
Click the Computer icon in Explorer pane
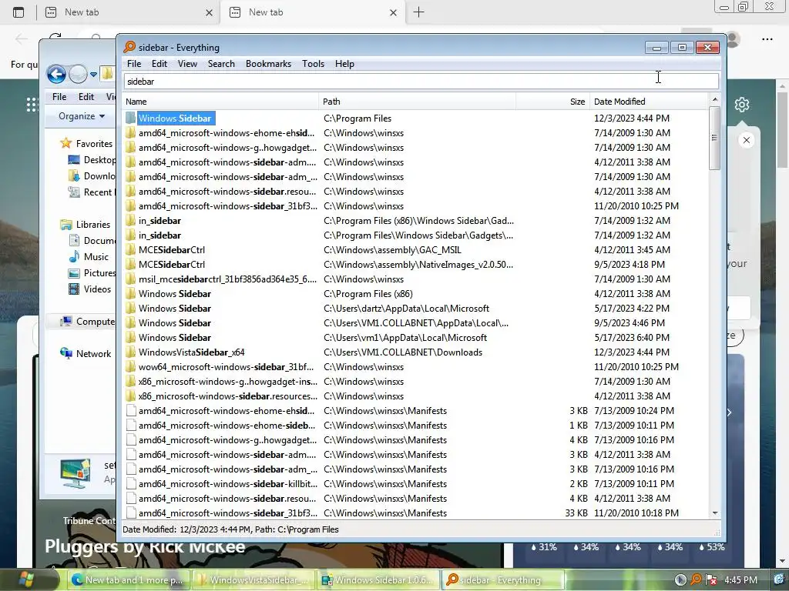[x=66, y=322]
